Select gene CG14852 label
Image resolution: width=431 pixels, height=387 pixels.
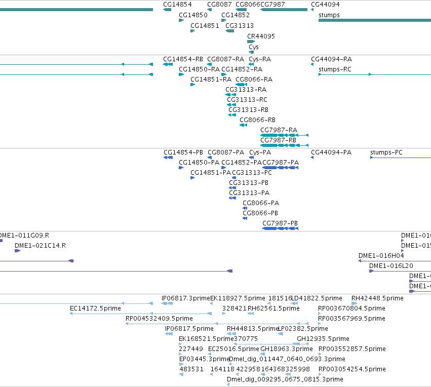(x=236, y=15)
